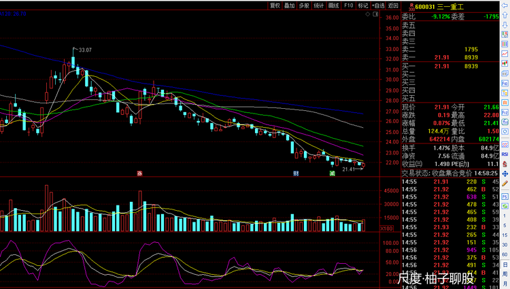Viewport: 510px width, 289px height.
Task: Click the trade row with volume 638
Action: (450, 197)
